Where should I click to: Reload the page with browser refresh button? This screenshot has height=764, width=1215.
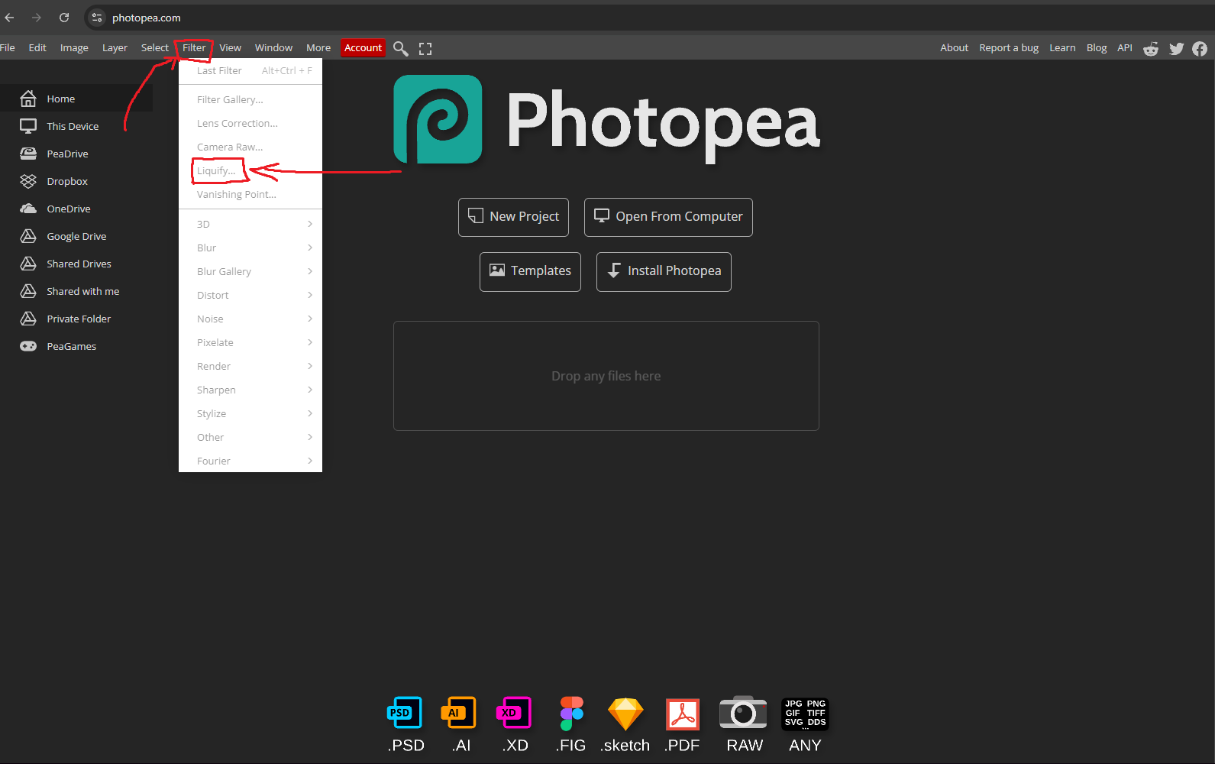(64, 18)
